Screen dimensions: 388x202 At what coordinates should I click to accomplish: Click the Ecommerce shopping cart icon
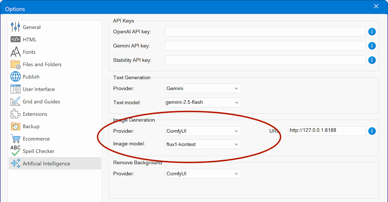pyautogui.click(x=15, y=138)
